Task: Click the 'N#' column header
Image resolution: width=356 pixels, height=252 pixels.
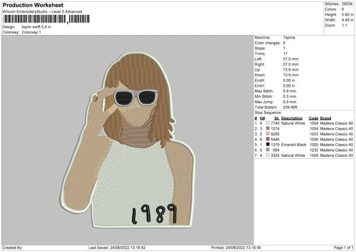Action: coord(262,118)
